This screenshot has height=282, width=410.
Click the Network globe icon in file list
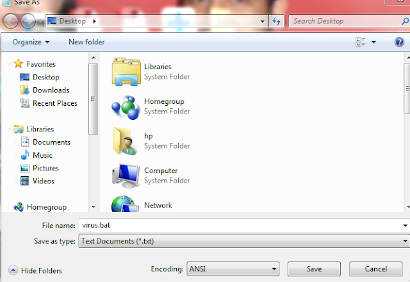tap(125, 204)
